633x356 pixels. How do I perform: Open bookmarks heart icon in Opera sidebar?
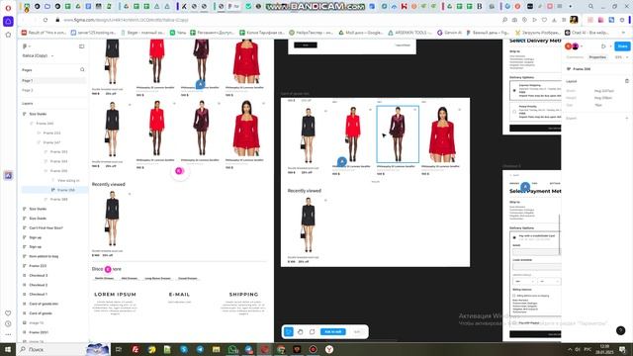click(8, 313)
